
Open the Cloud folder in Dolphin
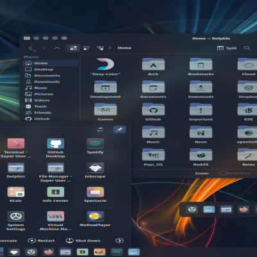[249, 67]
